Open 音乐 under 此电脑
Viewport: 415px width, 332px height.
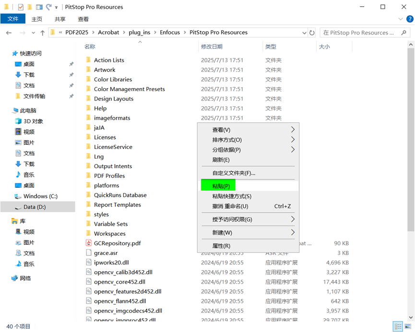[x=25, y=175]
